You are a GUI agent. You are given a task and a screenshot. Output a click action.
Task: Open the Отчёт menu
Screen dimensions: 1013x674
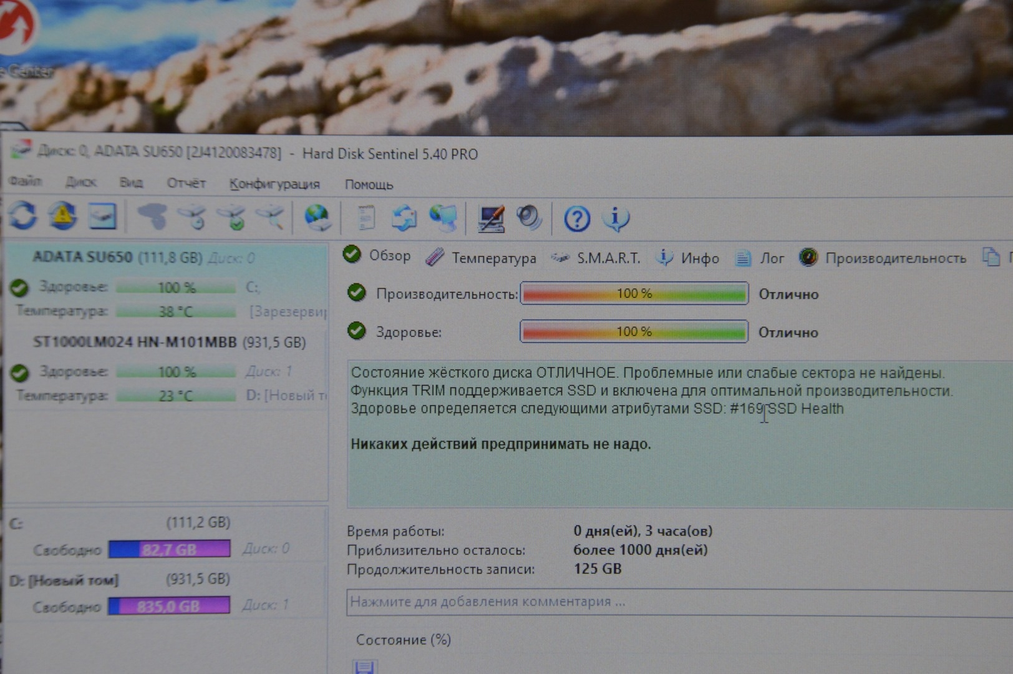pyautogui.click(x=186, y=183)
